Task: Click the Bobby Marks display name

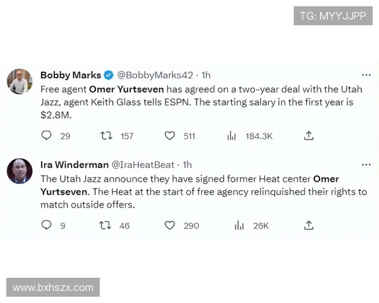Action: [70, 75]
